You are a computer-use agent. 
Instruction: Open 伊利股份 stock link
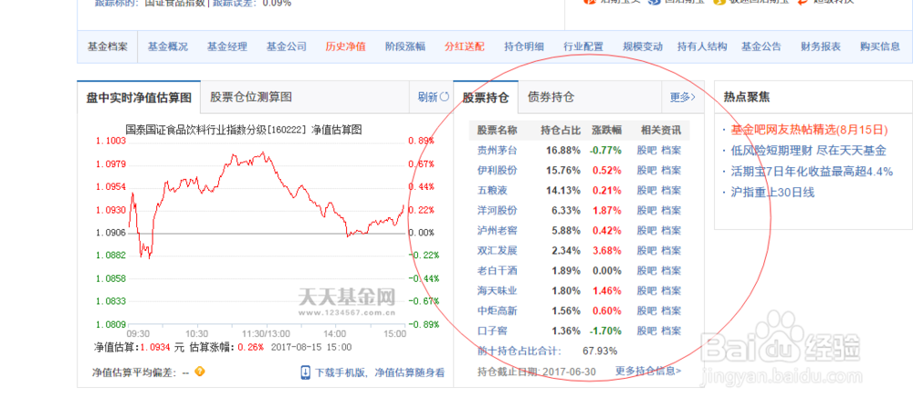tap(497, 171)
